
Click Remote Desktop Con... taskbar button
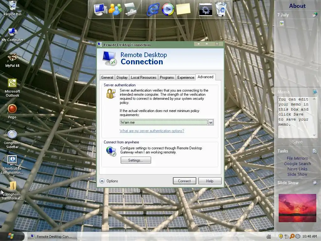click(52, 237)
